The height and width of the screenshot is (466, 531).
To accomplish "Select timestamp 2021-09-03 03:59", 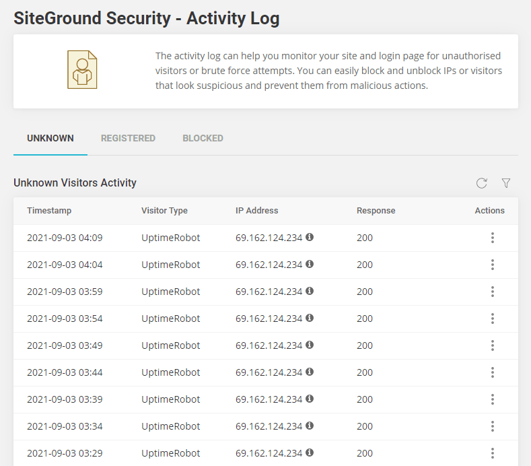I will (x=65, y=292).
